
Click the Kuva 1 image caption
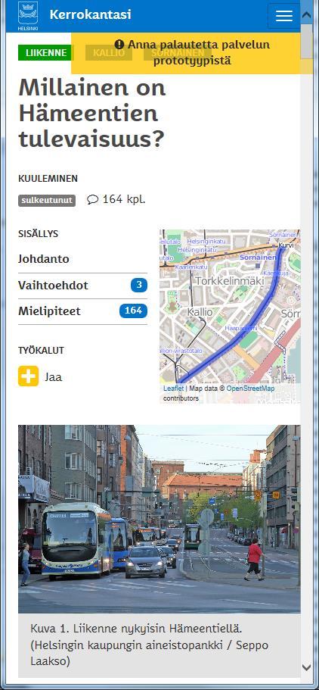tap(150, 645)
